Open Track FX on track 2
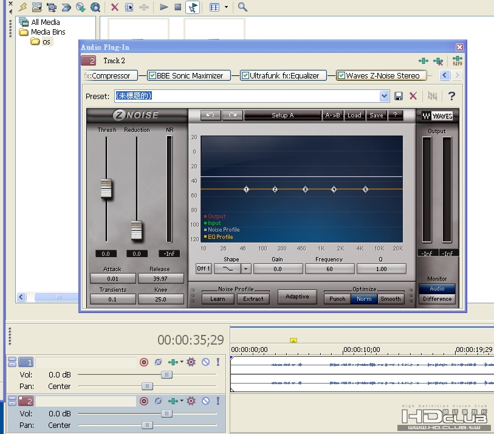This screenshot has height=434, width=494. [191, 401]
